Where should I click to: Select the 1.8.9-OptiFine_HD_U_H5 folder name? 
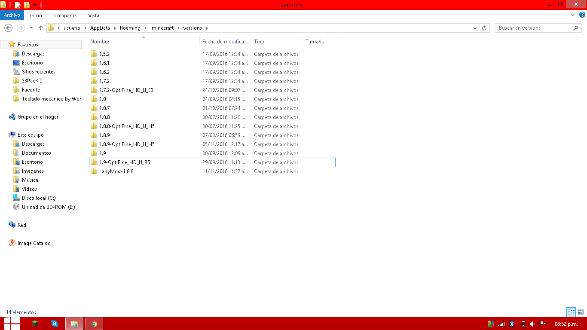[x=127, y=144]
